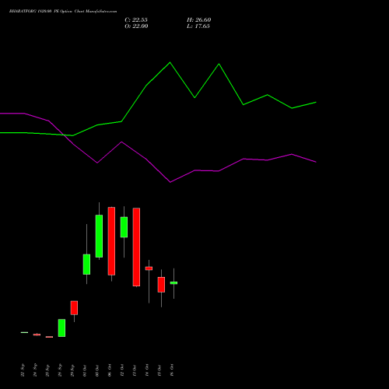
Task: Click the low value L: 17.65
Action: (x=198, y=26)
